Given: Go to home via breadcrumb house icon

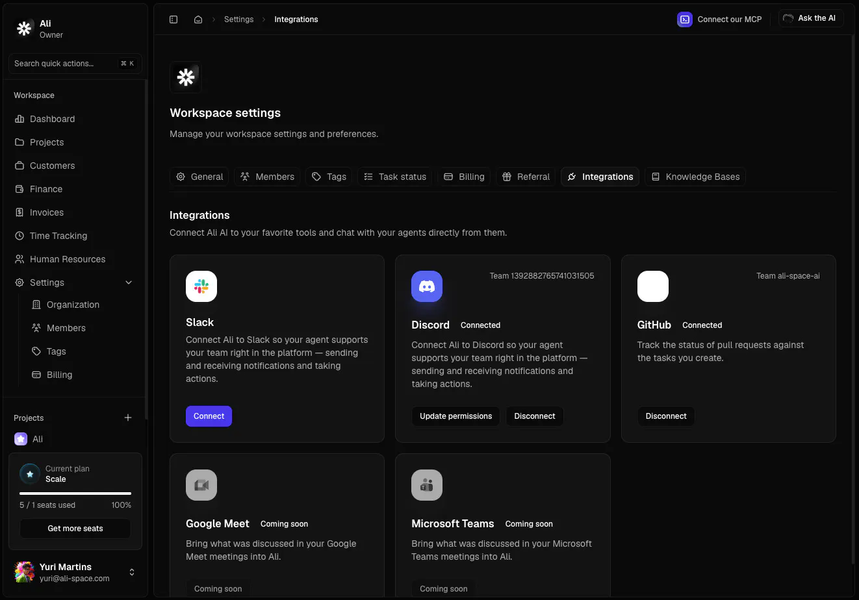Looking at the screenshot, I should click(198, 19).
